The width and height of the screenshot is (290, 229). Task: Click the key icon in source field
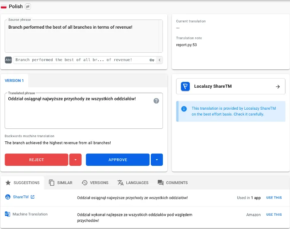point(152,60)
